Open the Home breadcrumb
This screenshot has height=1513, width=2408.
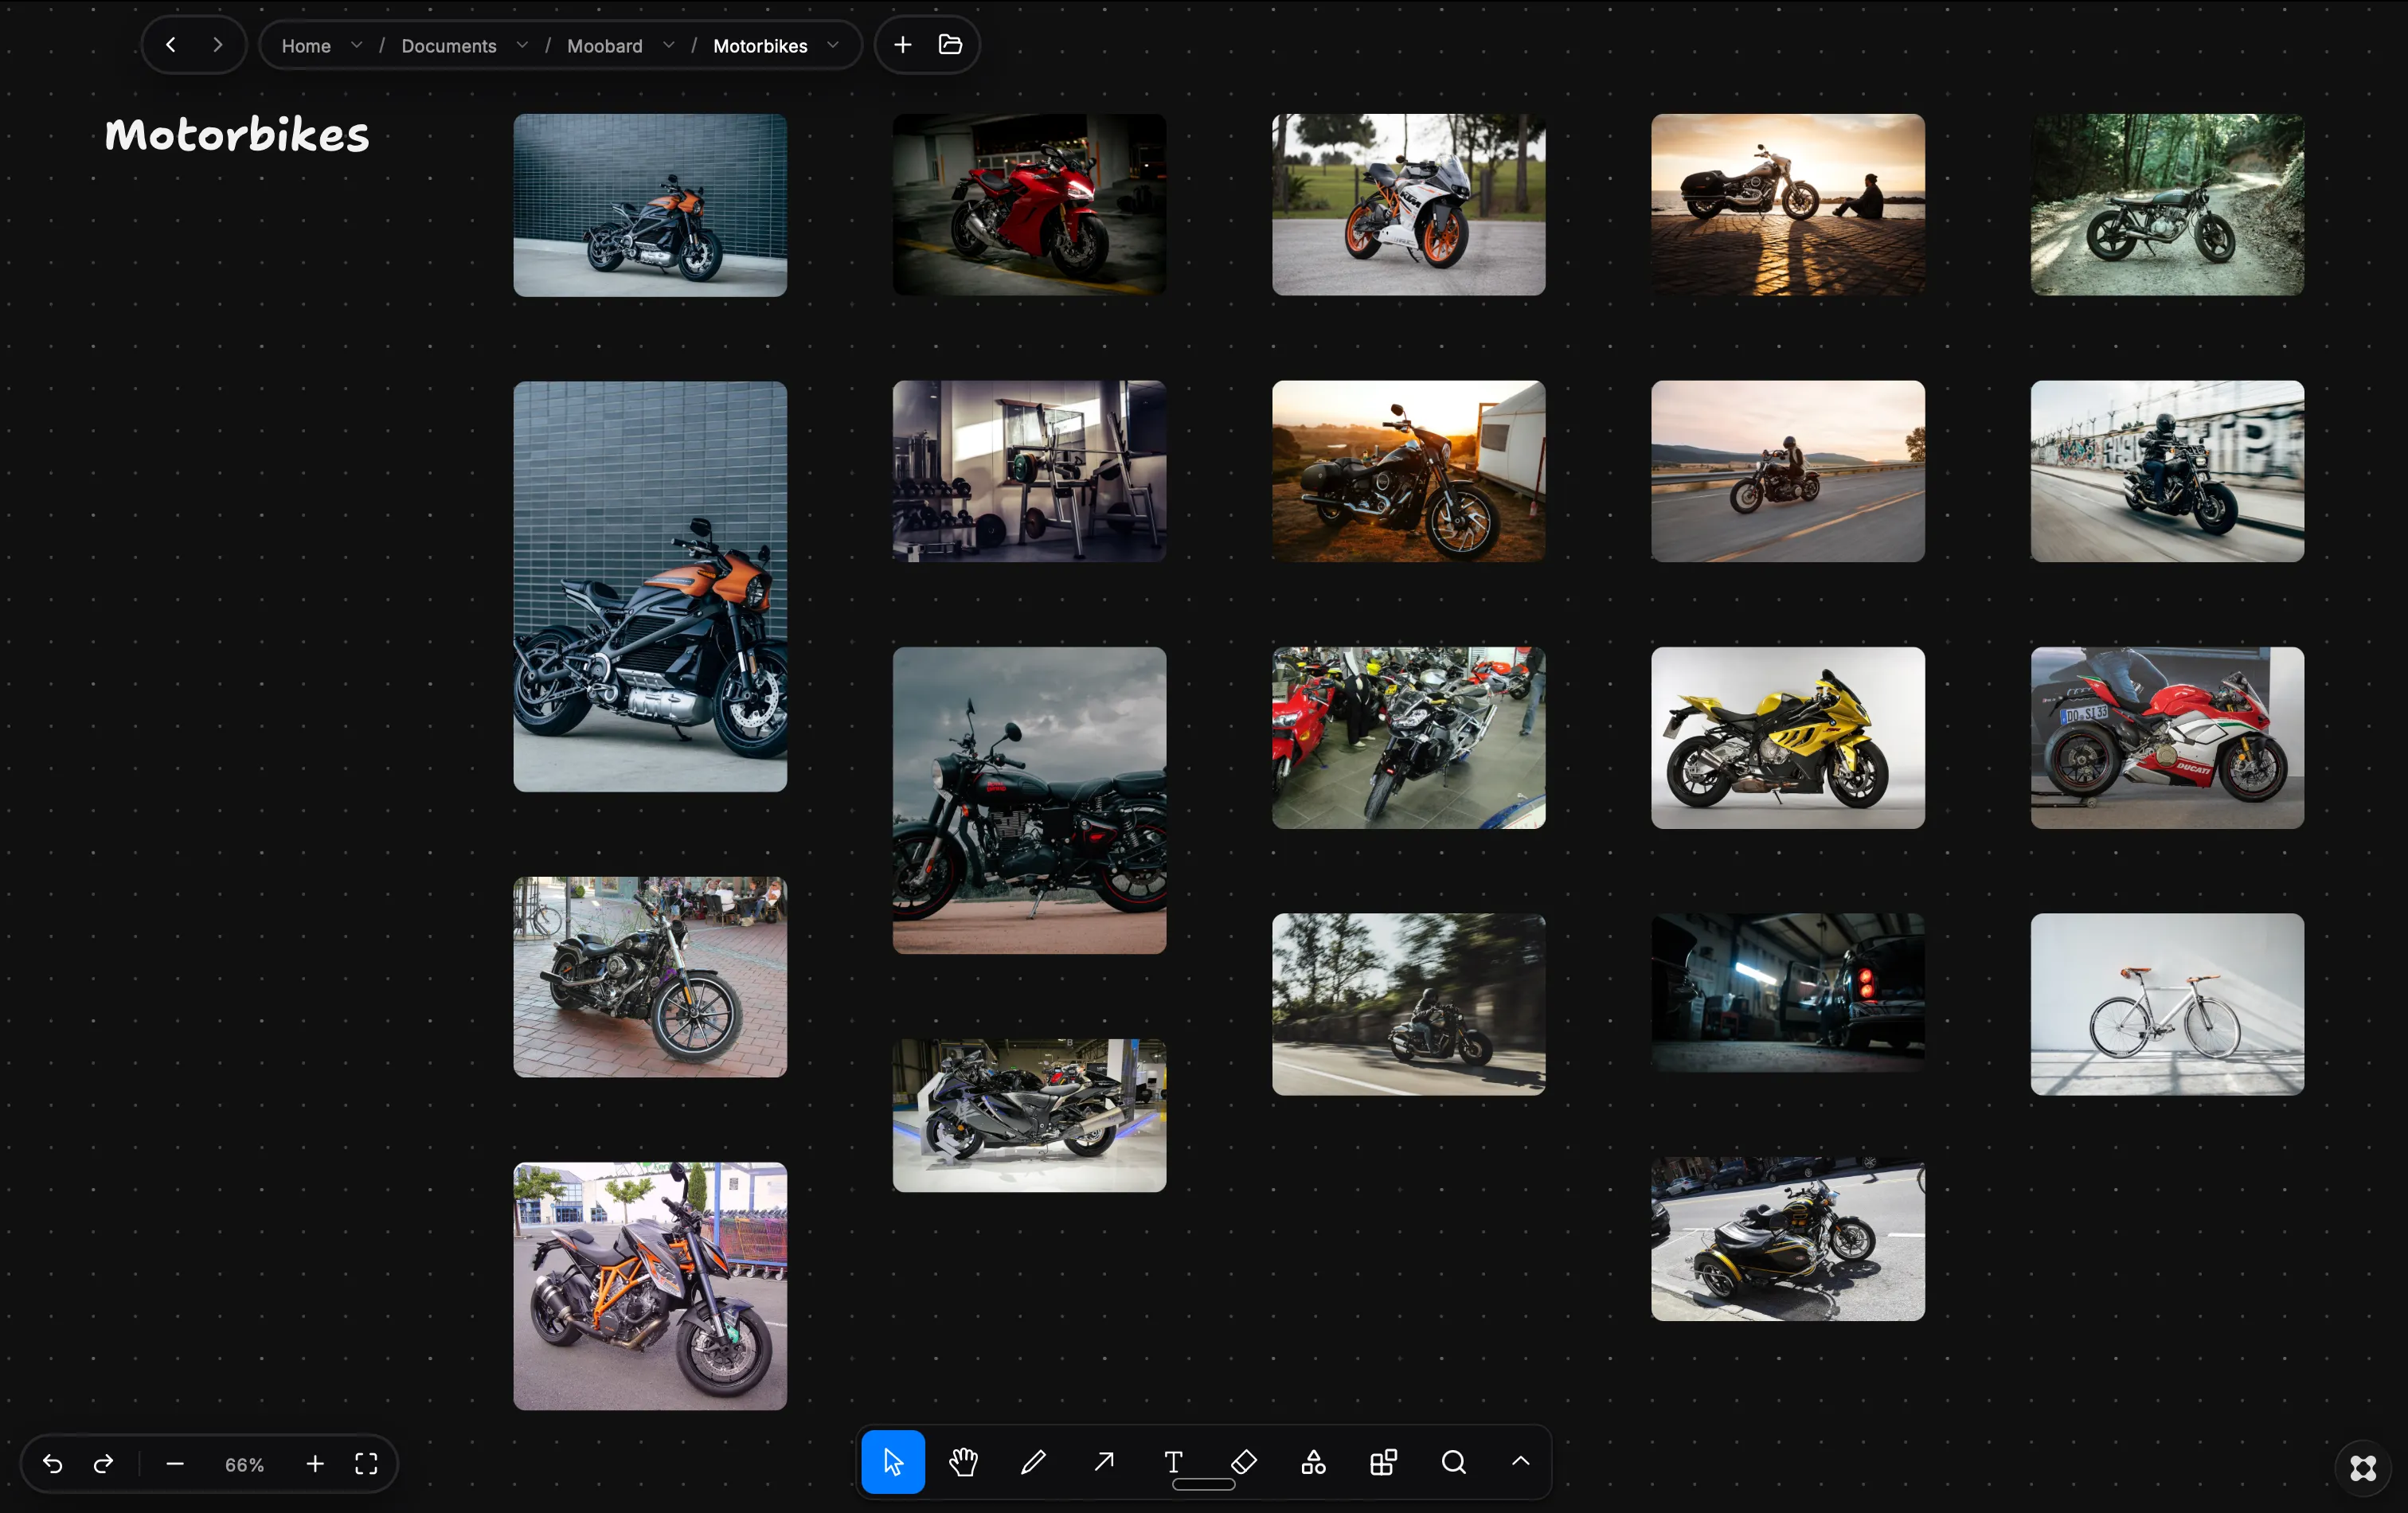(306, 46)
